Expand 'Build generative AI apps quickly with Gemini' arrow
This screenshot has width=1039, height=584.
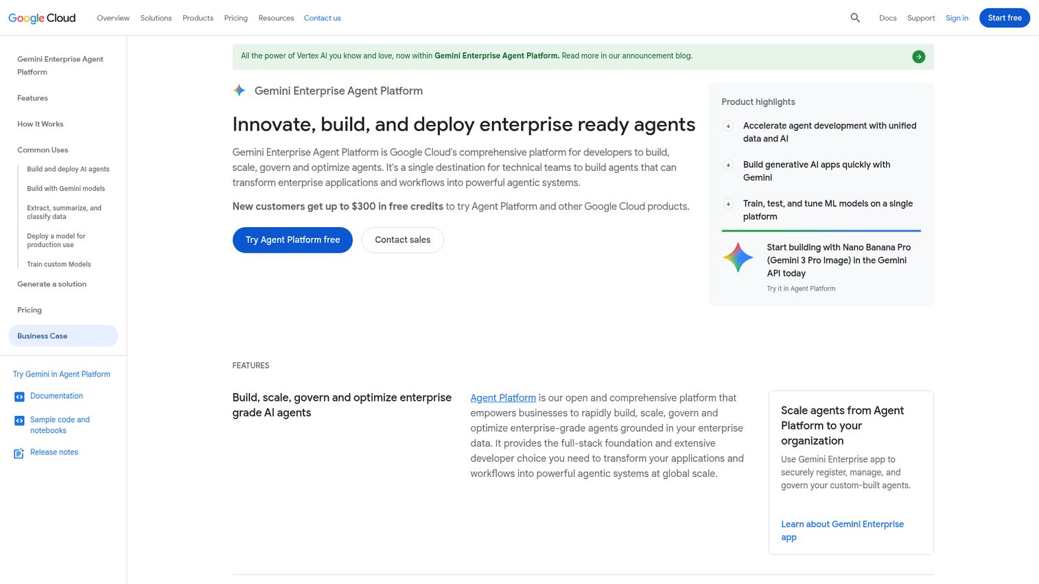[728, 165]
